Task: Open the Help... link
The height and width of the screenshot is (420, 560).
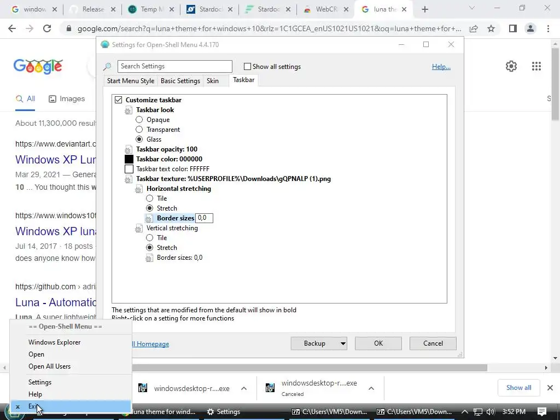Action: (x=441, y=67)
